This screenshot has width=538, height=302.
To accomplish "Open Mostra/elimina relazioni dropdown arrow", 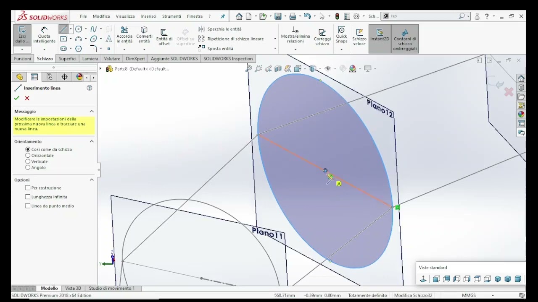I will tap(295, 49).
